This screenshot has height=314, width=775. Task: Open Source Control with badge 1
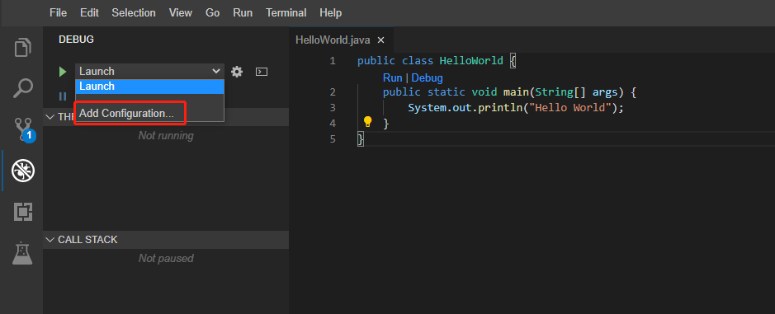pos(23,130)
